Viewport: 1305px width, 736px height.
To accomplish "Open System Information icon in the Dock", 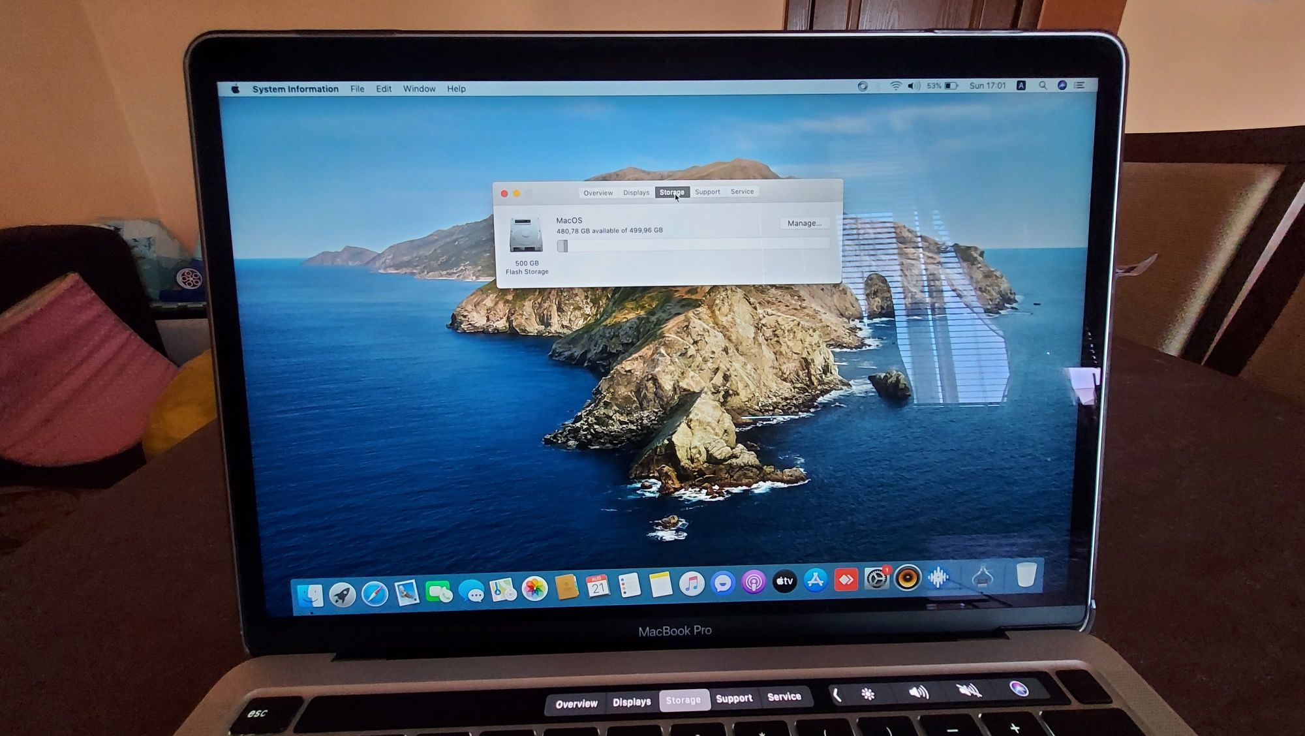I will 983,576.
